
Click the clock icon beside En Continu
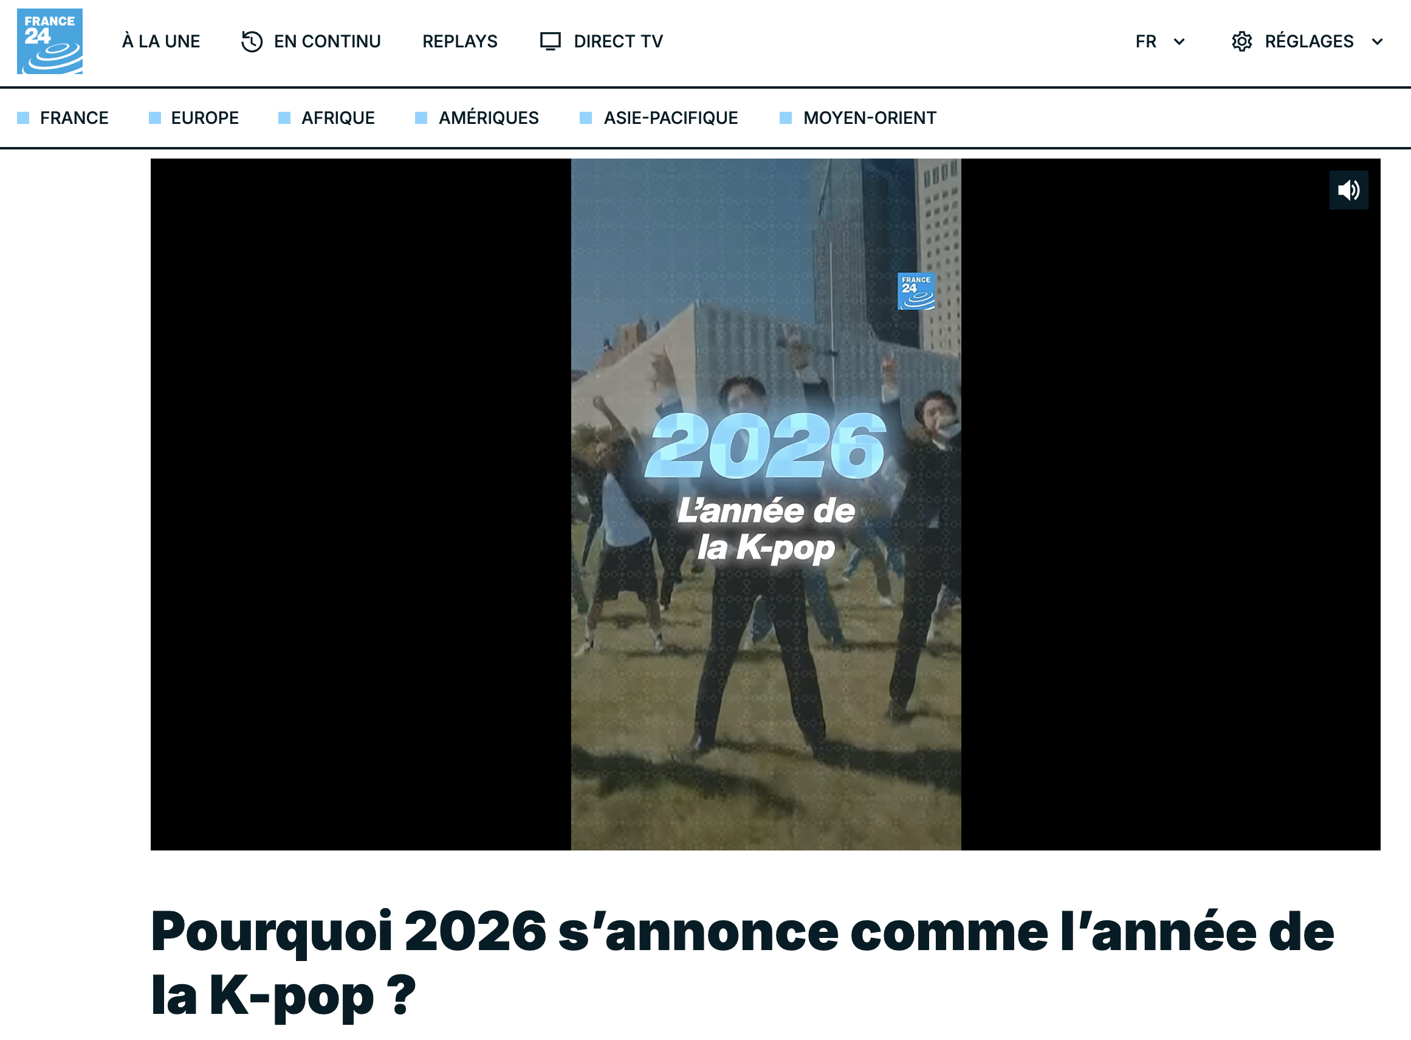coord(252,41)
